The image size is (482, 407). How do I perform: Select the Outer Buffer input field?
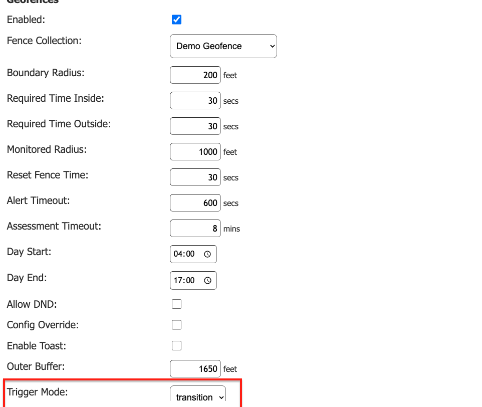[195, 368]
